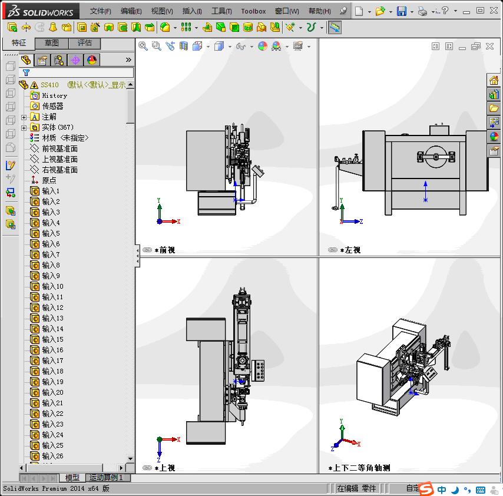Open the Save dropdown arrow
This screenshot has height=496, width=503.
click(x=412, y=12)
